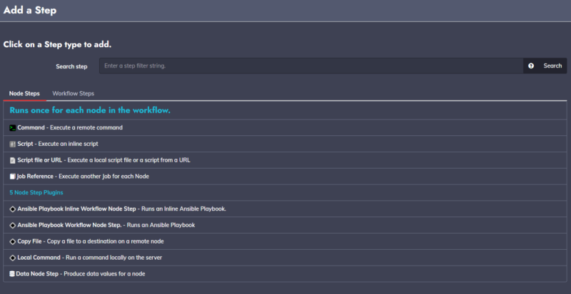Viewport: 571px width, 294px height.
Task: Click the Search button
Action: 552,65
